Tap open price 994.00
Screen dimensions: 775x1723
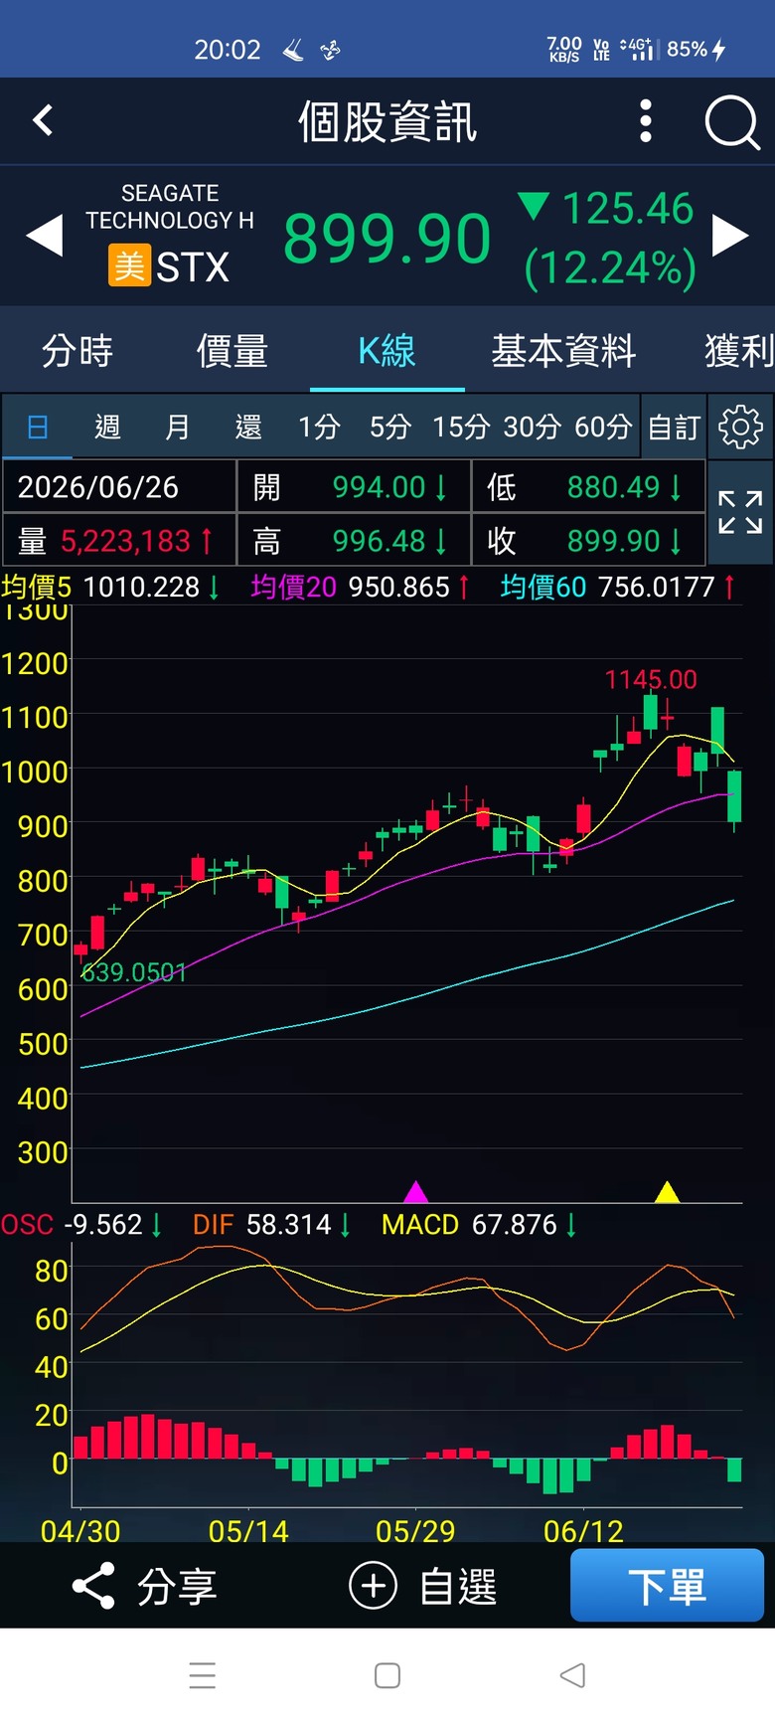tap(379, 487)
